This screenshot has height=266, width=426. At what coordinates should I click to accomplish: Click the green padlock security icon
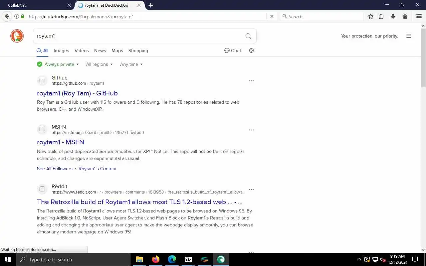point(23,16)
